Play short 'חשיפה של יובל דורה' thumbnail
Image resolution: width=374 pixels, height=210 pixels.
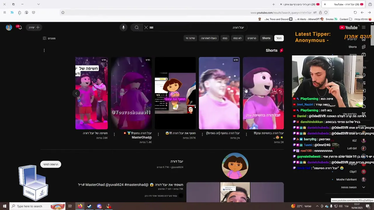(91, 93)
